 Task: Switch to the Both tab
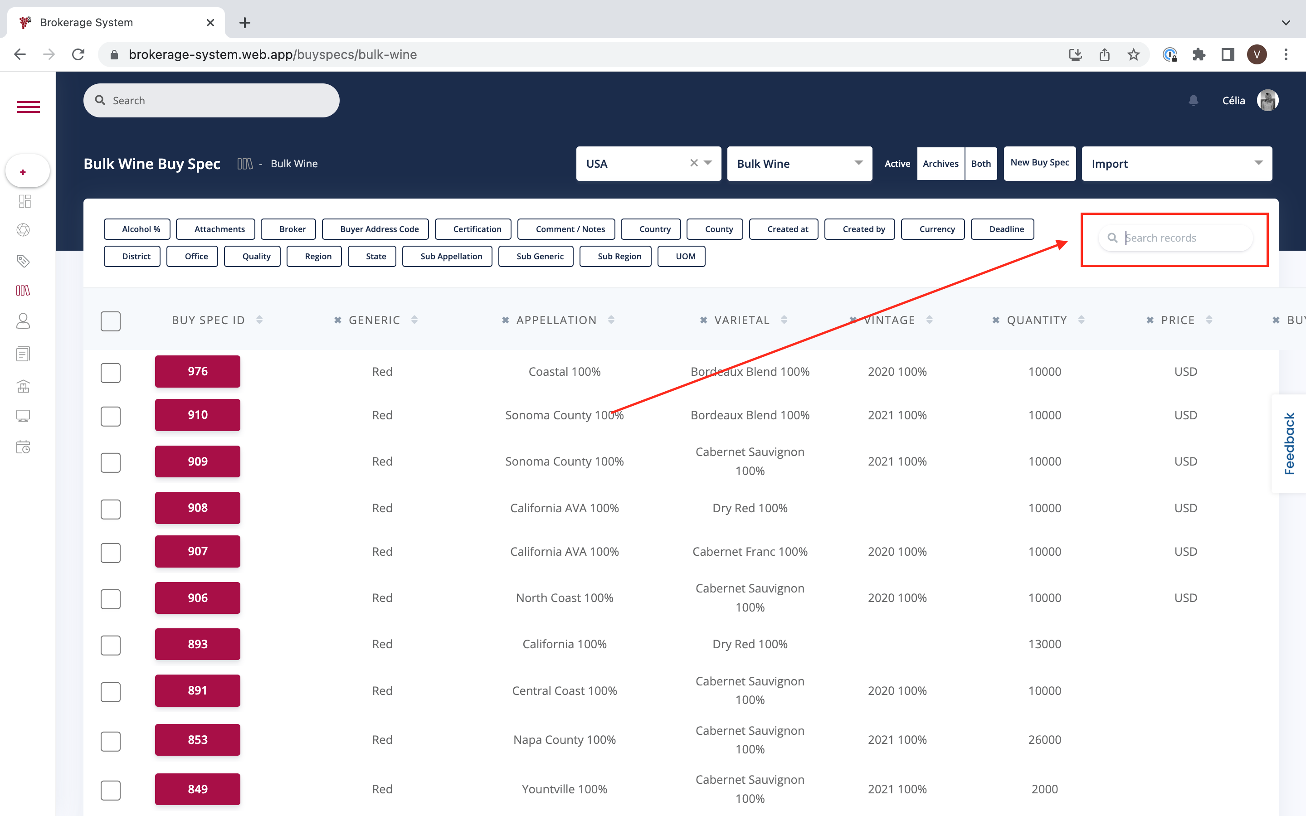click(980, 164)
